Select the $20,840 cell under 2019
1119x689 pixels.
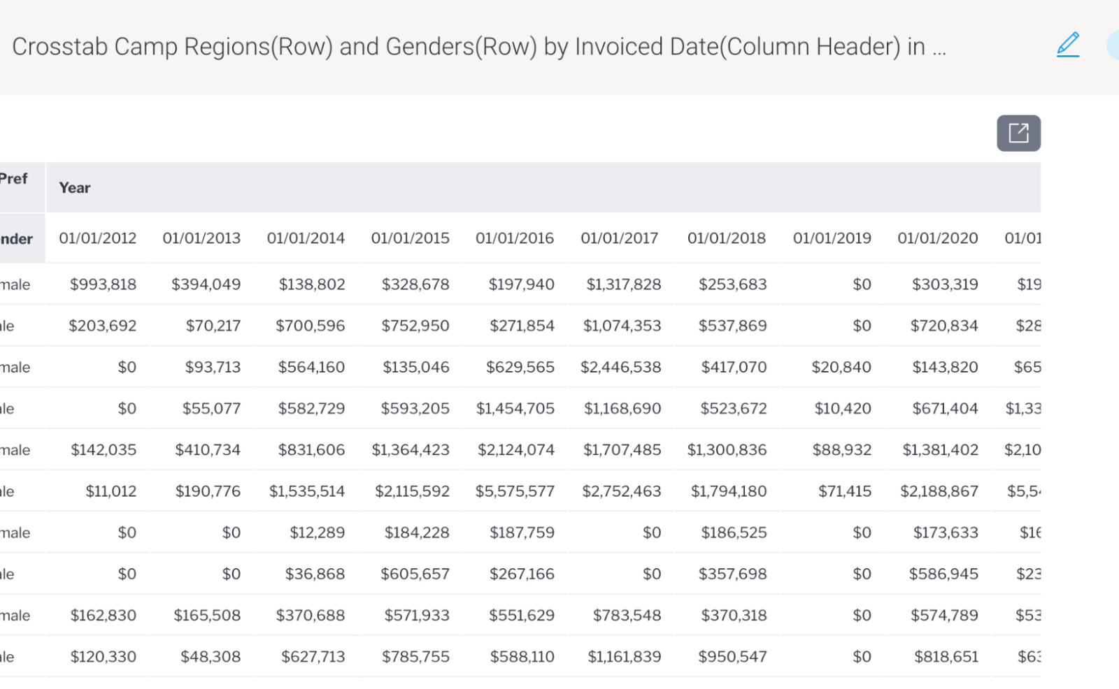click(x=841, y=367)
